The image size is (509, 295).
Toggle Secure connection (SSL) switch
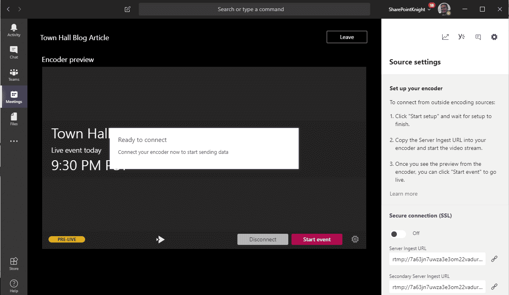coord(398,234)
